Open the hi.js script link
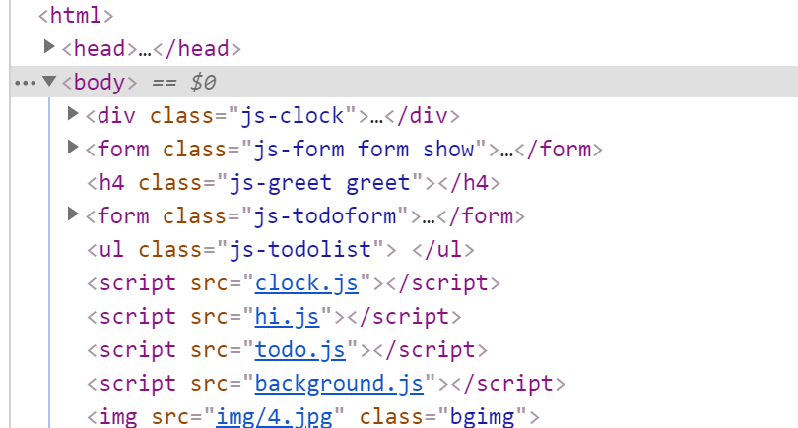The height and width of the screenshot is (428, 798). [287, 317]
